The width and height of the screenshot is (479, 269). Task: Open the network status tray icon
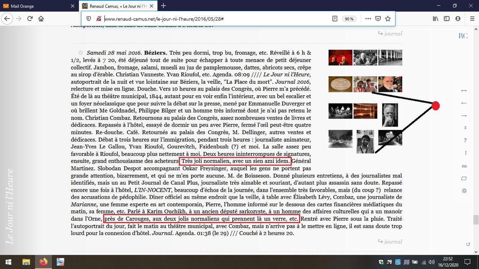[x=424, y=262]
